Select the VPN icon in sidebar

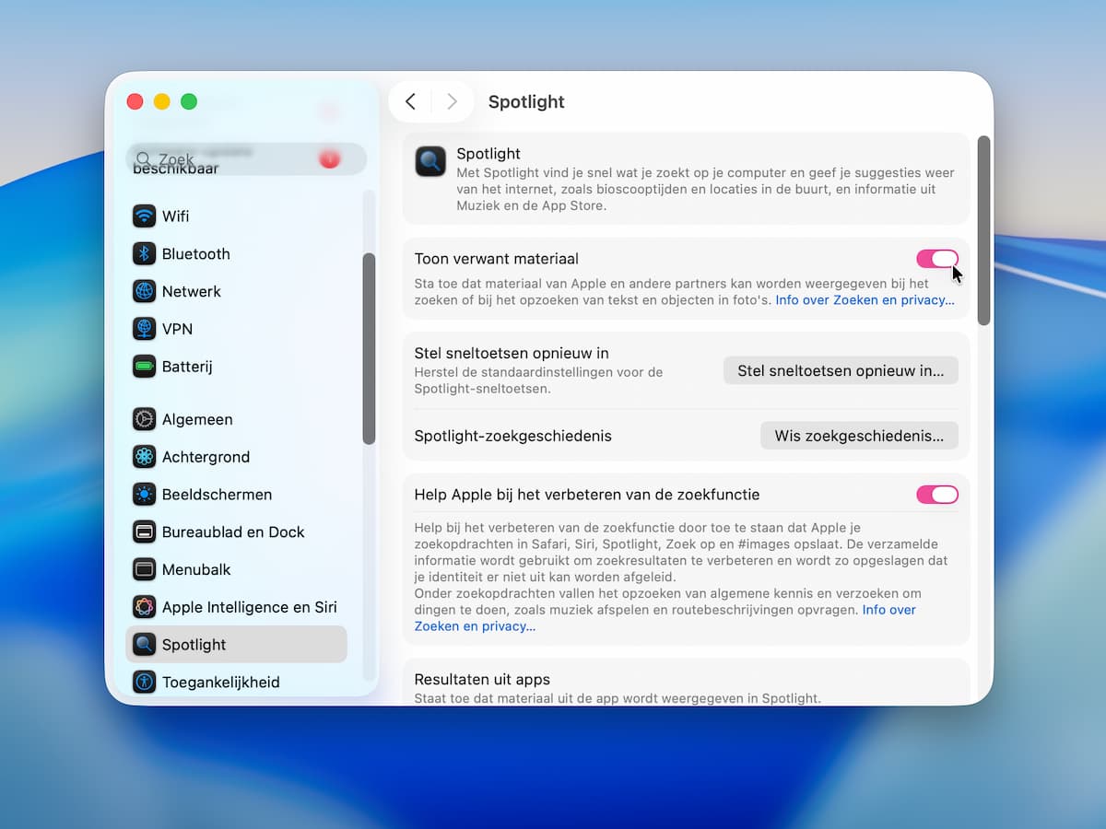(x=144, y=329)
